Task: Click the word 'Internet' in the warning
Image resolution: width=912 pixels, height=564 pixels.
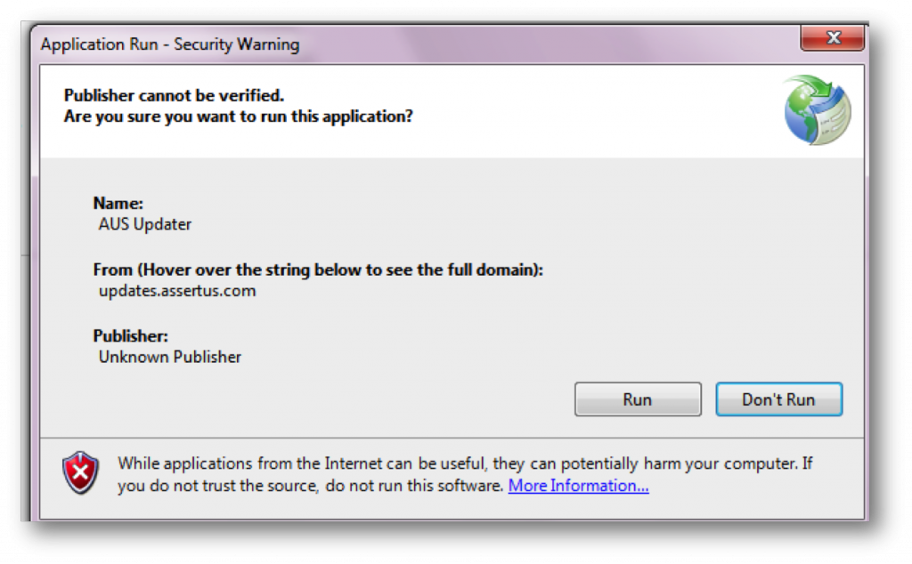Action: click(x=354, y=463)
